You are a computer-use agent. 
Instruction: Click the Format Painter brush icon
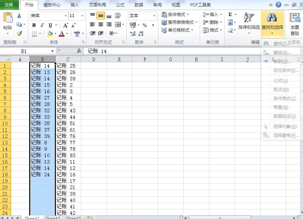click(19, 33)
